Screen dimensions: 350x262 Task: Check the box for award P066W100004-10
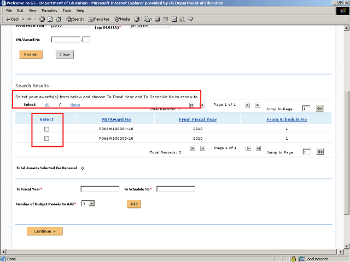point(46,129)
